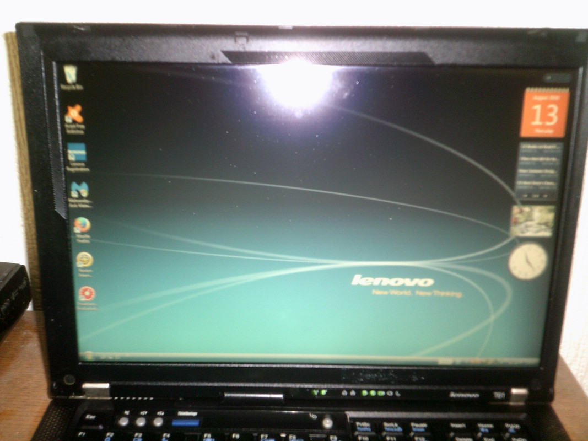The width and height of the screenshot is (588, 441).
Task: Open the red round ThinkVantage desktop shortcut
Action: pyautogui.click(x=87, y=298)
